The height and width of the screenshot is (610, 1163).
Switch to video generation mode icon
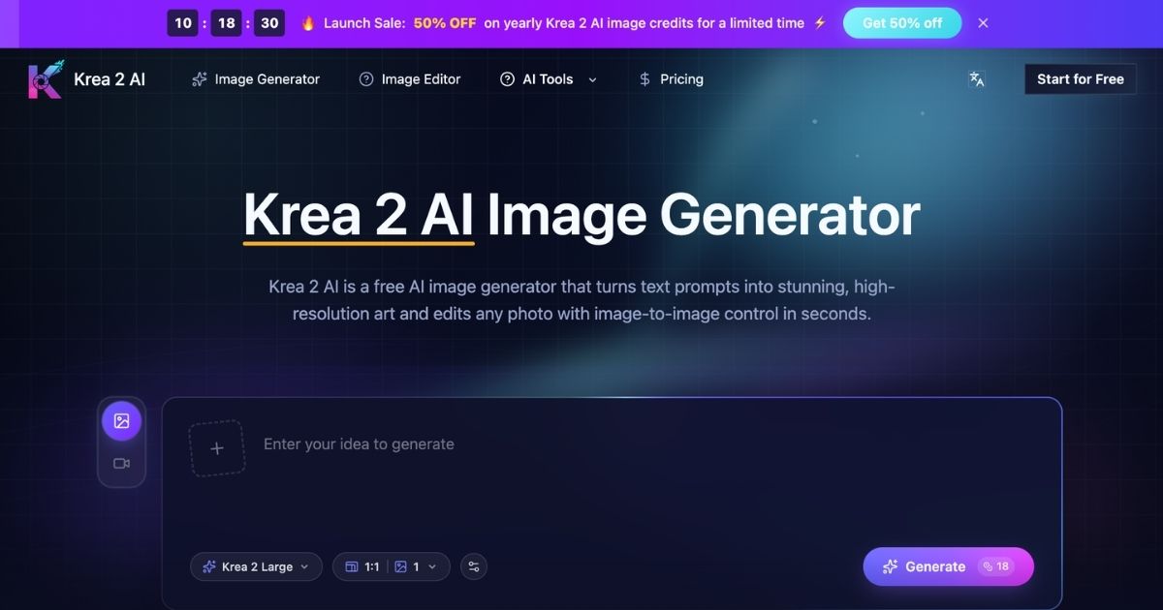coord(121,464)
